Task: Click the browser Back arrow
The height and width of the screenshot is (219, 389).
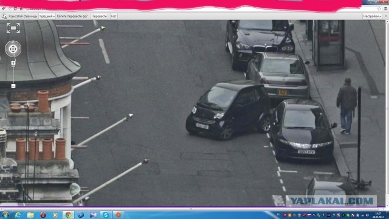Action: 3,9
